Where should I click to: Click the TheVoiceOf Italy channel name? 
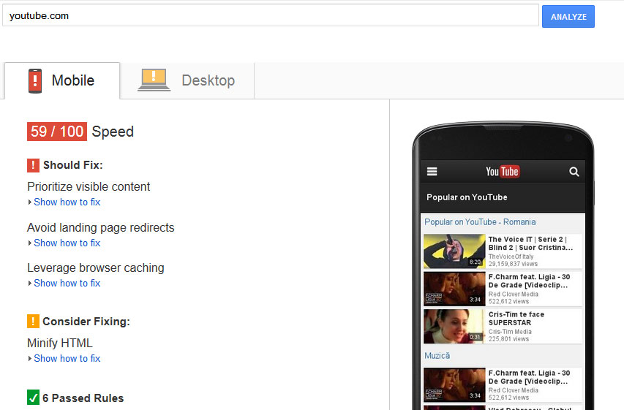click(x=511, y=257)
